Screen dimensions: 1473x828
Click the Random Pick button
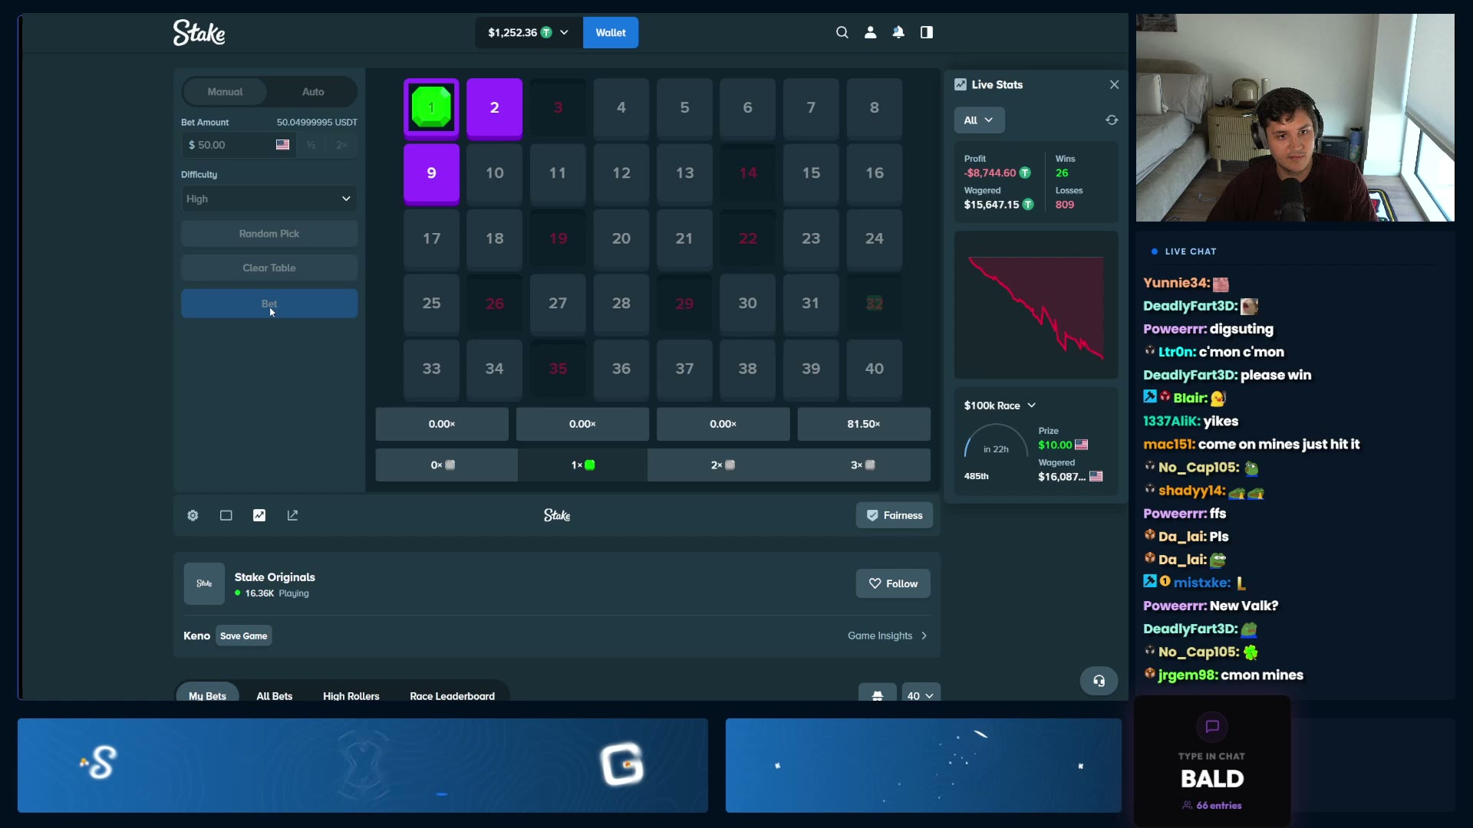(269, 234)
